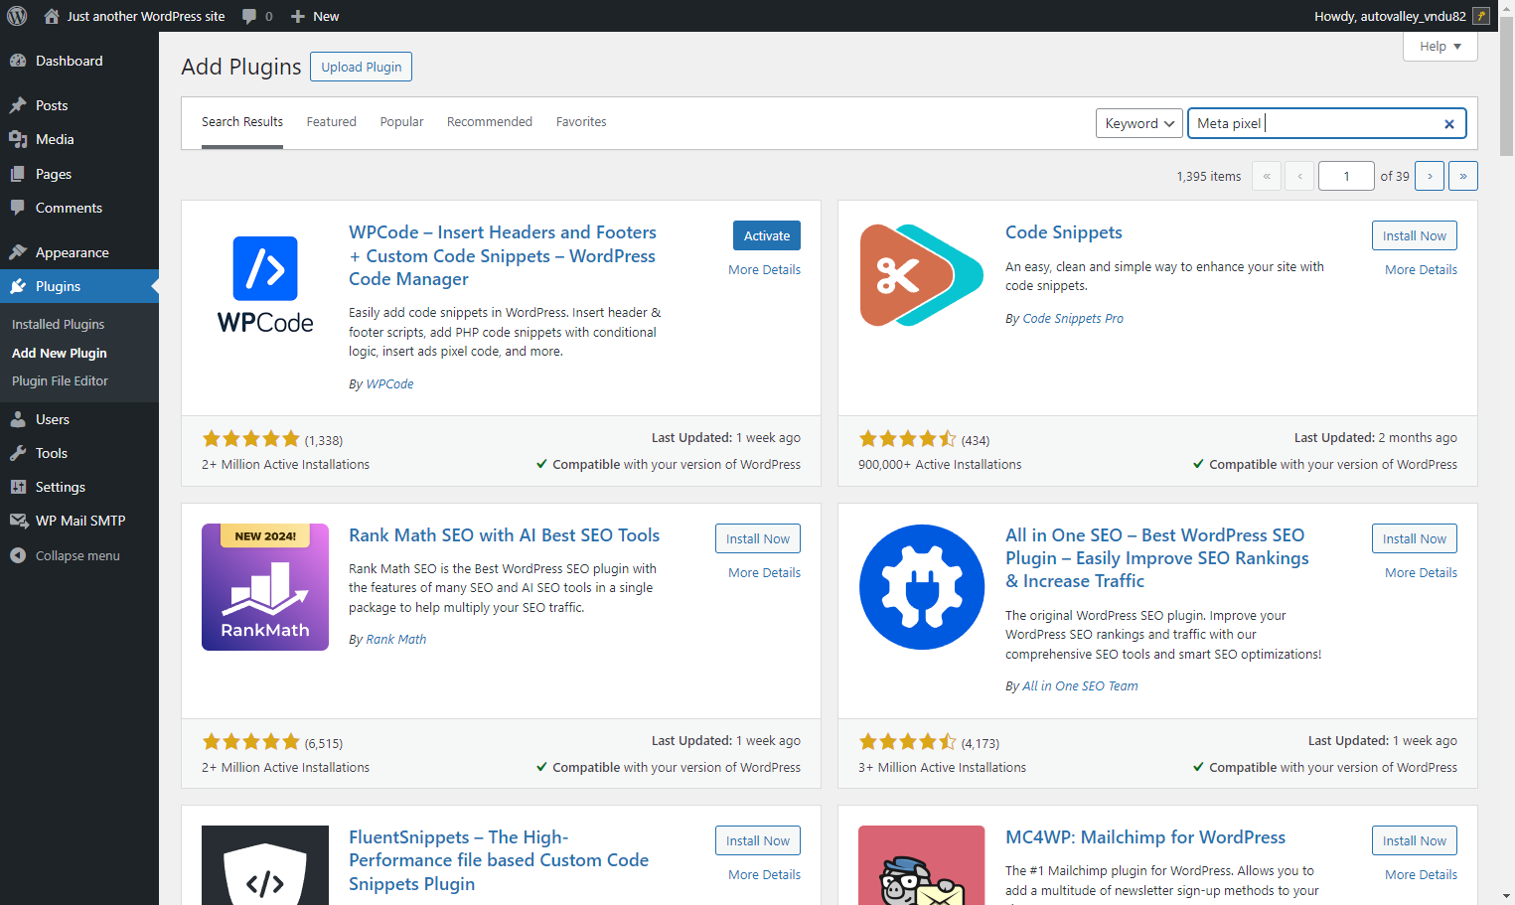
Task: Open Plugin File Editor submenu item
Action: 60,381
